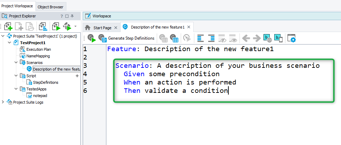This screenshot has width=341, height=145.
Task: Select the Script tree item
Action: (x=31, y=76)
